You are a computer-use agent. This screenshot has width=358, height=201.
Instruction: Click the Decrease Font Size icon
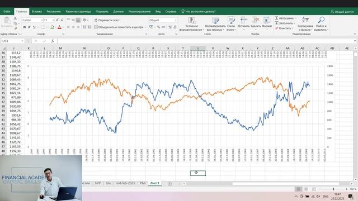click(x=62, y=20)
